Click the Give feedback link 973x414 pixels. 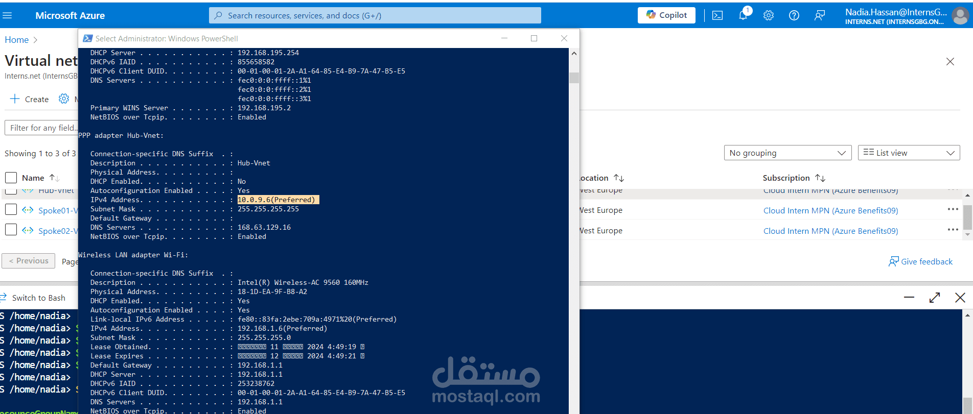tap(921, 261)
